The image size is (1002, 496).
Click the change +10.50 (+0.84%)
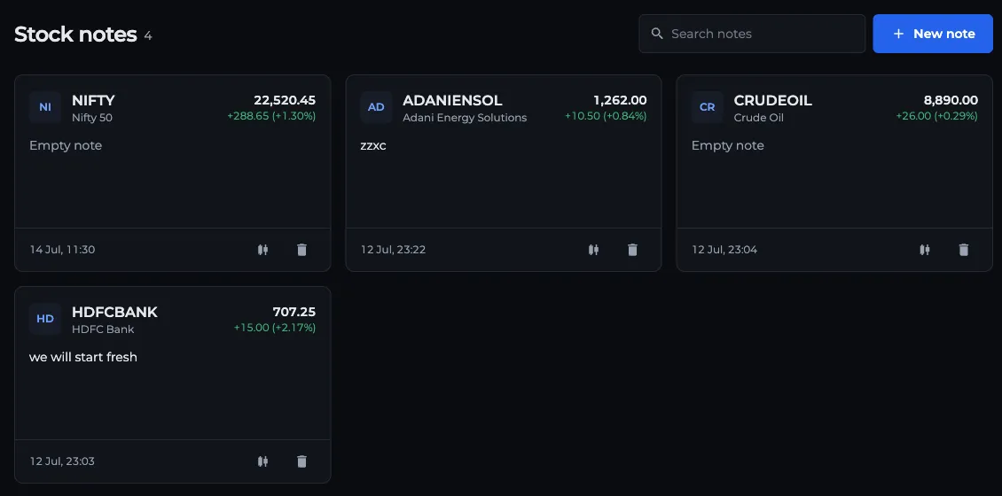pos(606,116)
